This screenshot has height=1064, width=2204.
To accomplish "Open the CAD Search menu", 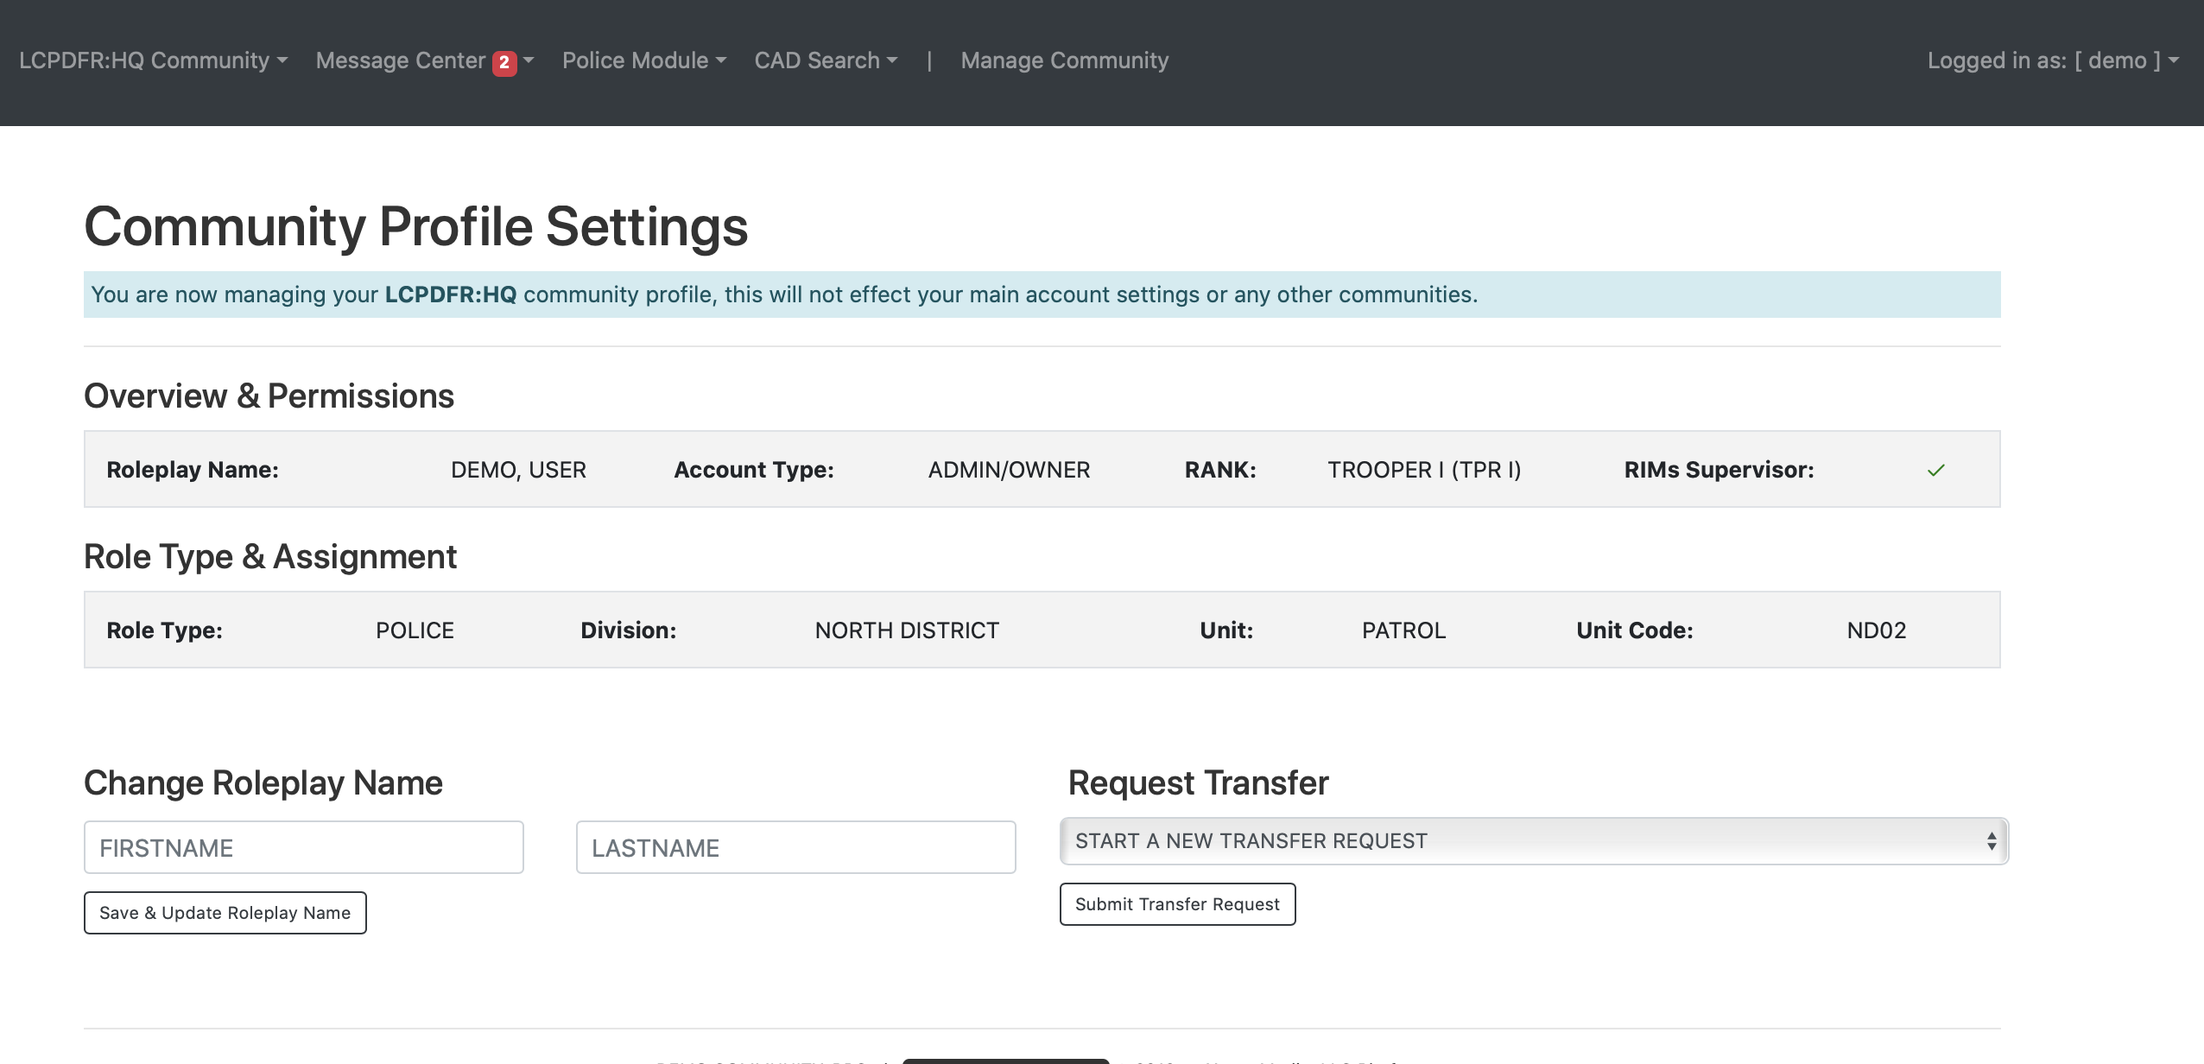I will (817, 60).
